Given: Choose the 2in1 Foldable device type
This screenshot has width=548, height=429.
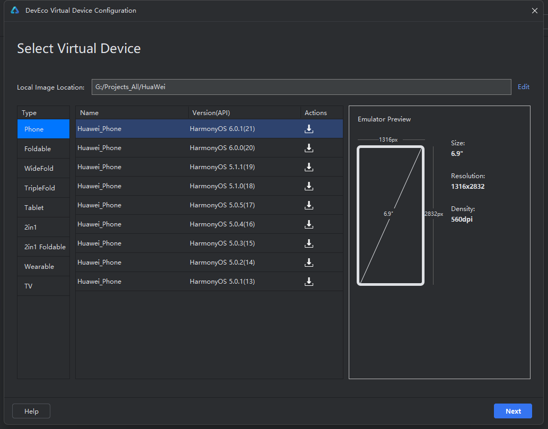Looking at the screenshot, I should pyautogui.click(x=43, y=247).
